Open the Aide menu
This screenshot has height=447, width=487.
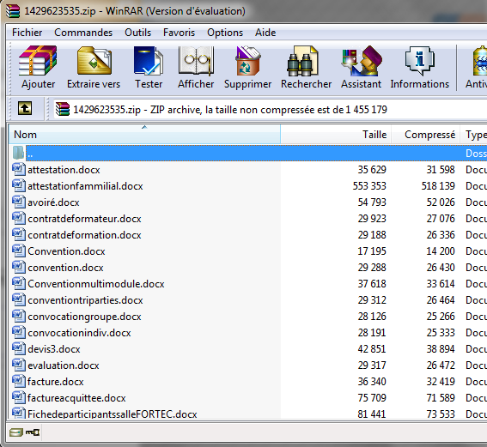click(265, 33)
